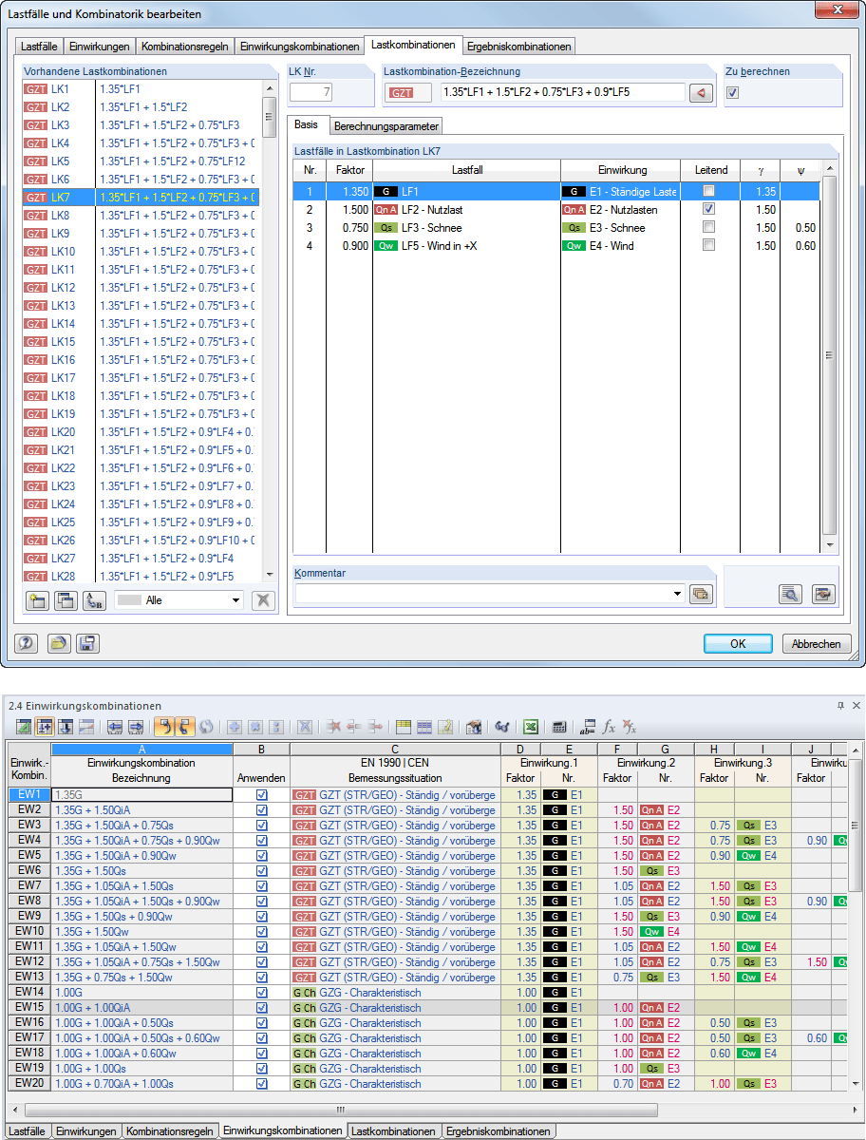
Task: Cancel the dialog via Abbrechen
Action: (816, 643)
